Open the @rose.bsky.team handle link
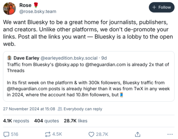Image resolution: width=178 pixels, height=139 pixels. pos(38,11)
